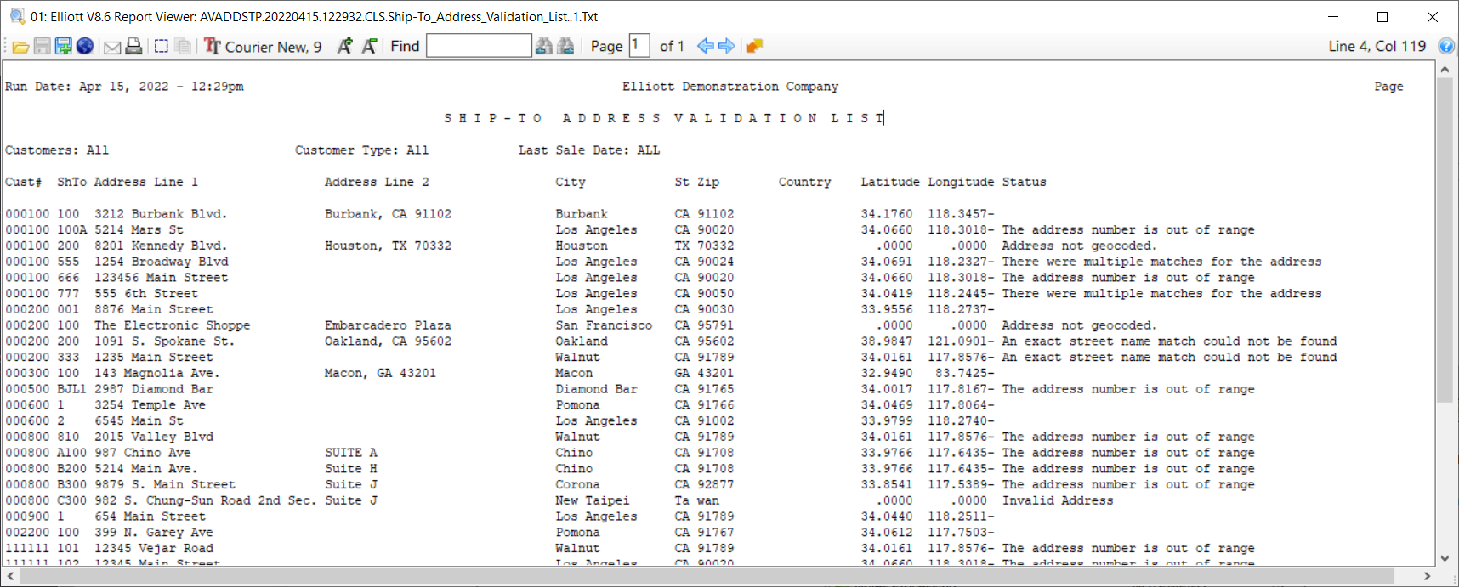Click the gray Save disk icon

(x=42, y=46)
